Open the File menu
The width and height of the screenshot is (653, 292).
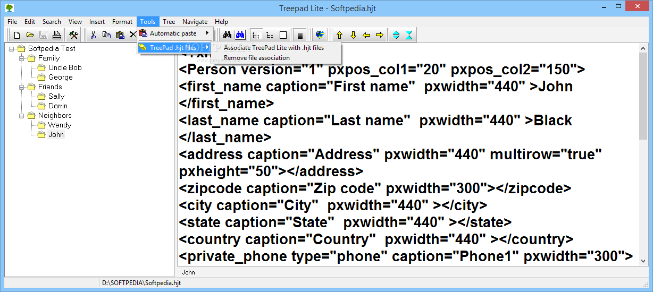pos(12,22)
